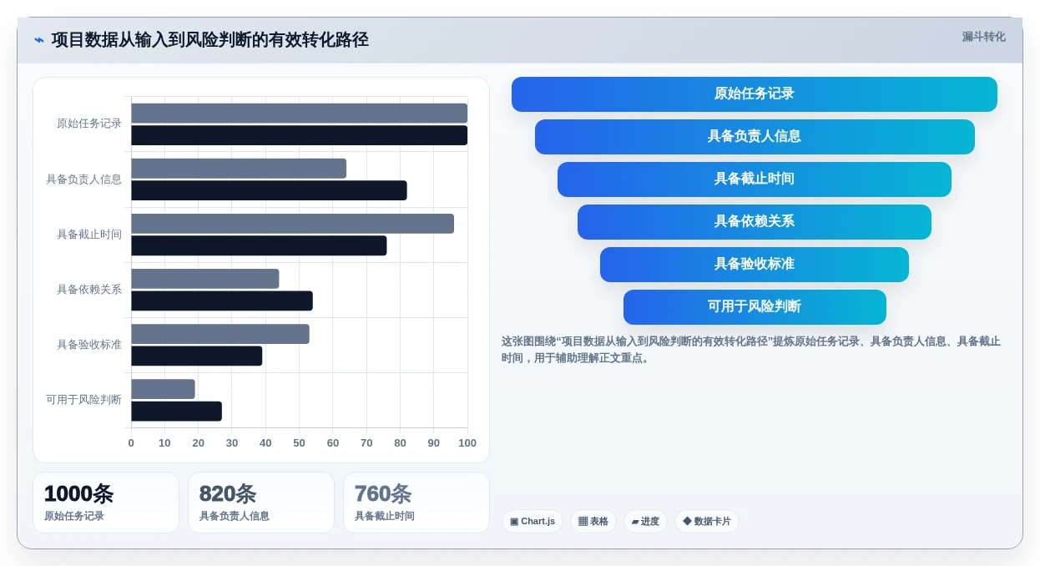Click the gray bar for 具备验收标准
Screen dimensions: 1040x566
click(x=220, y=334)
